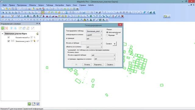
Task: Open the Таблица menu
Action: [50, 5]
